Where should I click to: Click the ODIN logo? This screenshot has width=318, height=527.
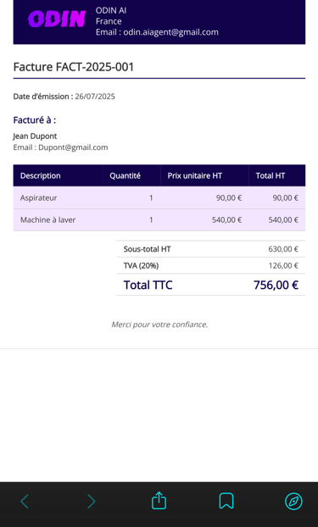[x=57, y=19]
